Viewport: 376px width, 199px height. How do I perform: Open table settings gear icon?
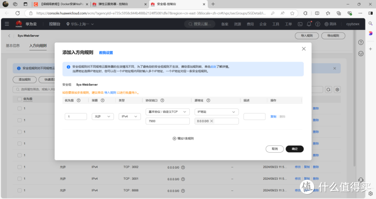click(338, 90)
